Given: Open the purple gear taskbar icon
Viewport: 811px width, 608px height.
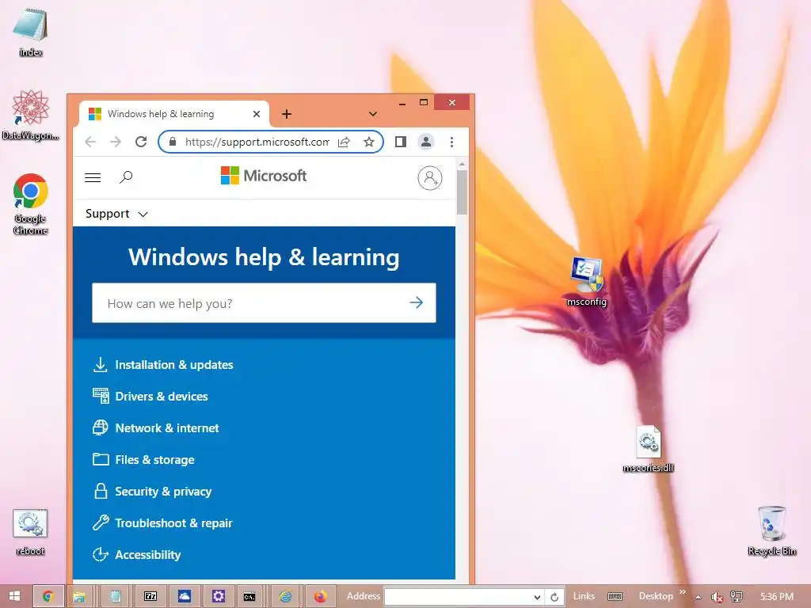Looking at the screenshot, I should click(x=219, y=597).
